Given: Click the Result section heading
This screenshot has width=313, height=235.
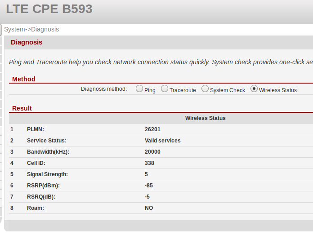Looking at the screenshot, I should pyautogui.click(x=22, y=108).
